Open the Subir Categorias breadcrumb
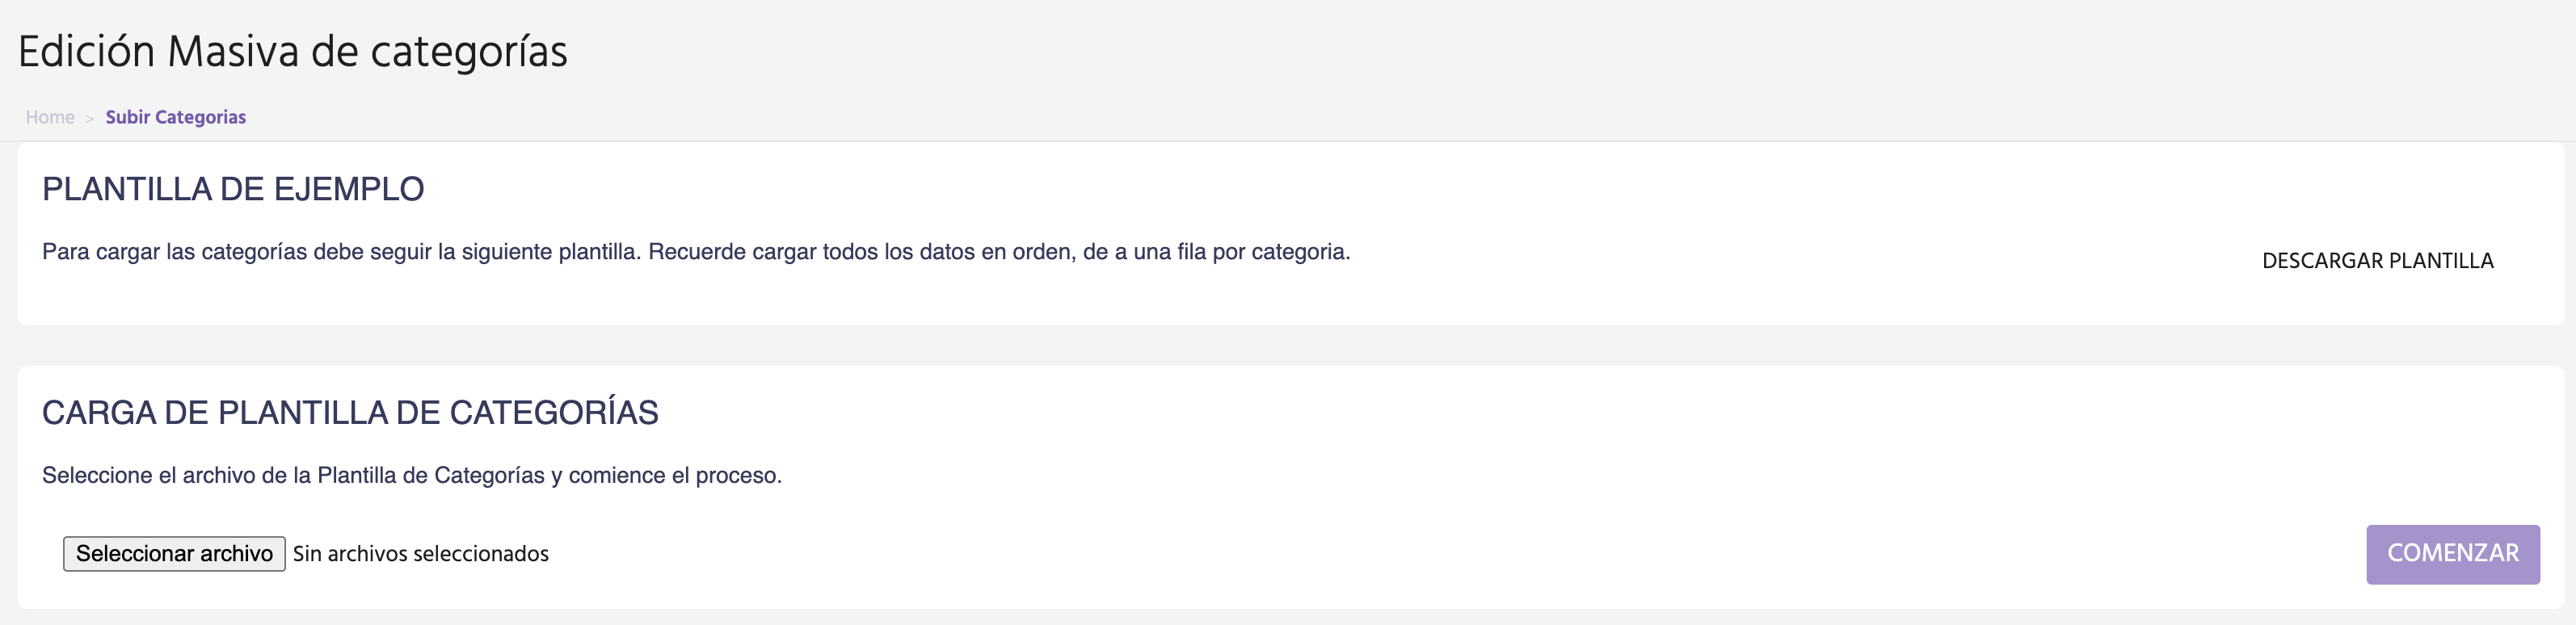The image size is (2576, 625). tap(175, 117)
